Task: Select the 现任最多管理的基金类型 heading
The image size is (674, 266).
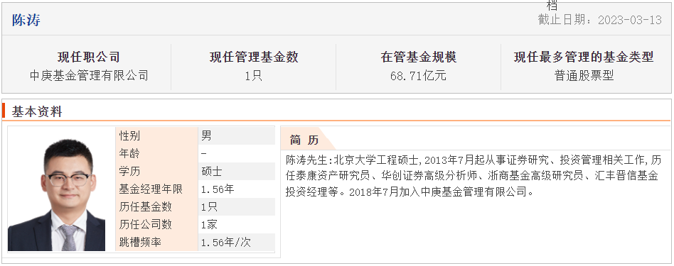Action: pyautogui.click(x=584, y=57)
